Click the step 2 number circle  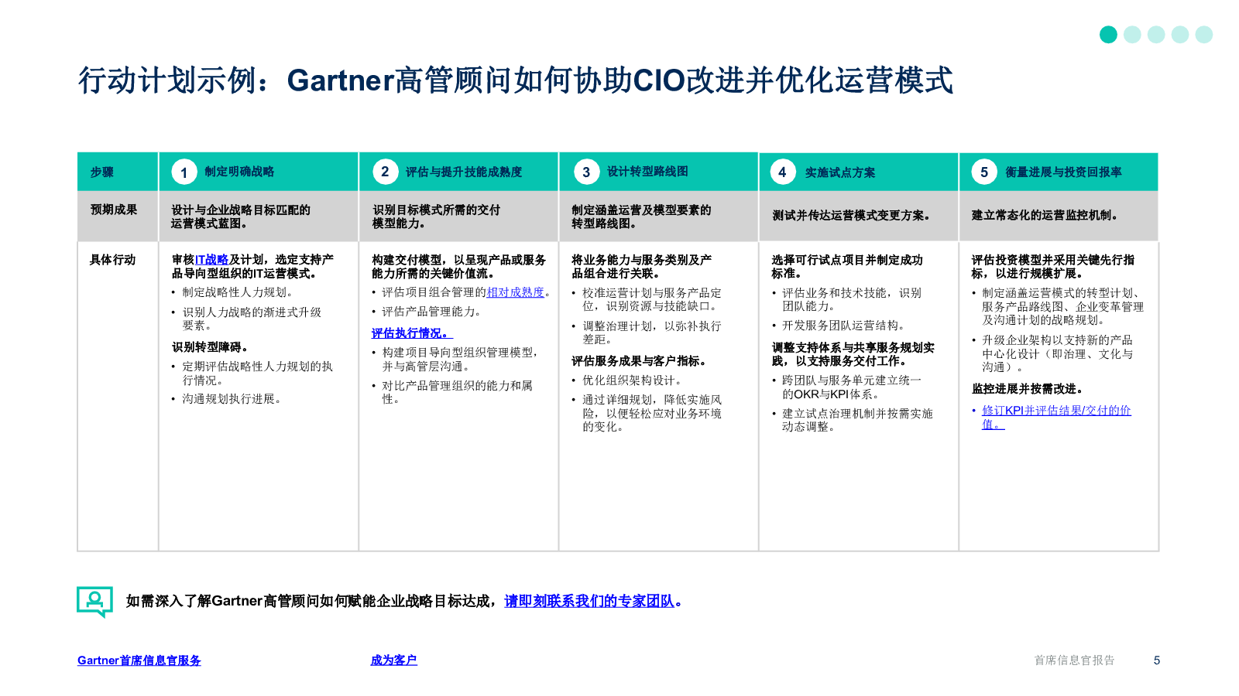click(385, 172)
